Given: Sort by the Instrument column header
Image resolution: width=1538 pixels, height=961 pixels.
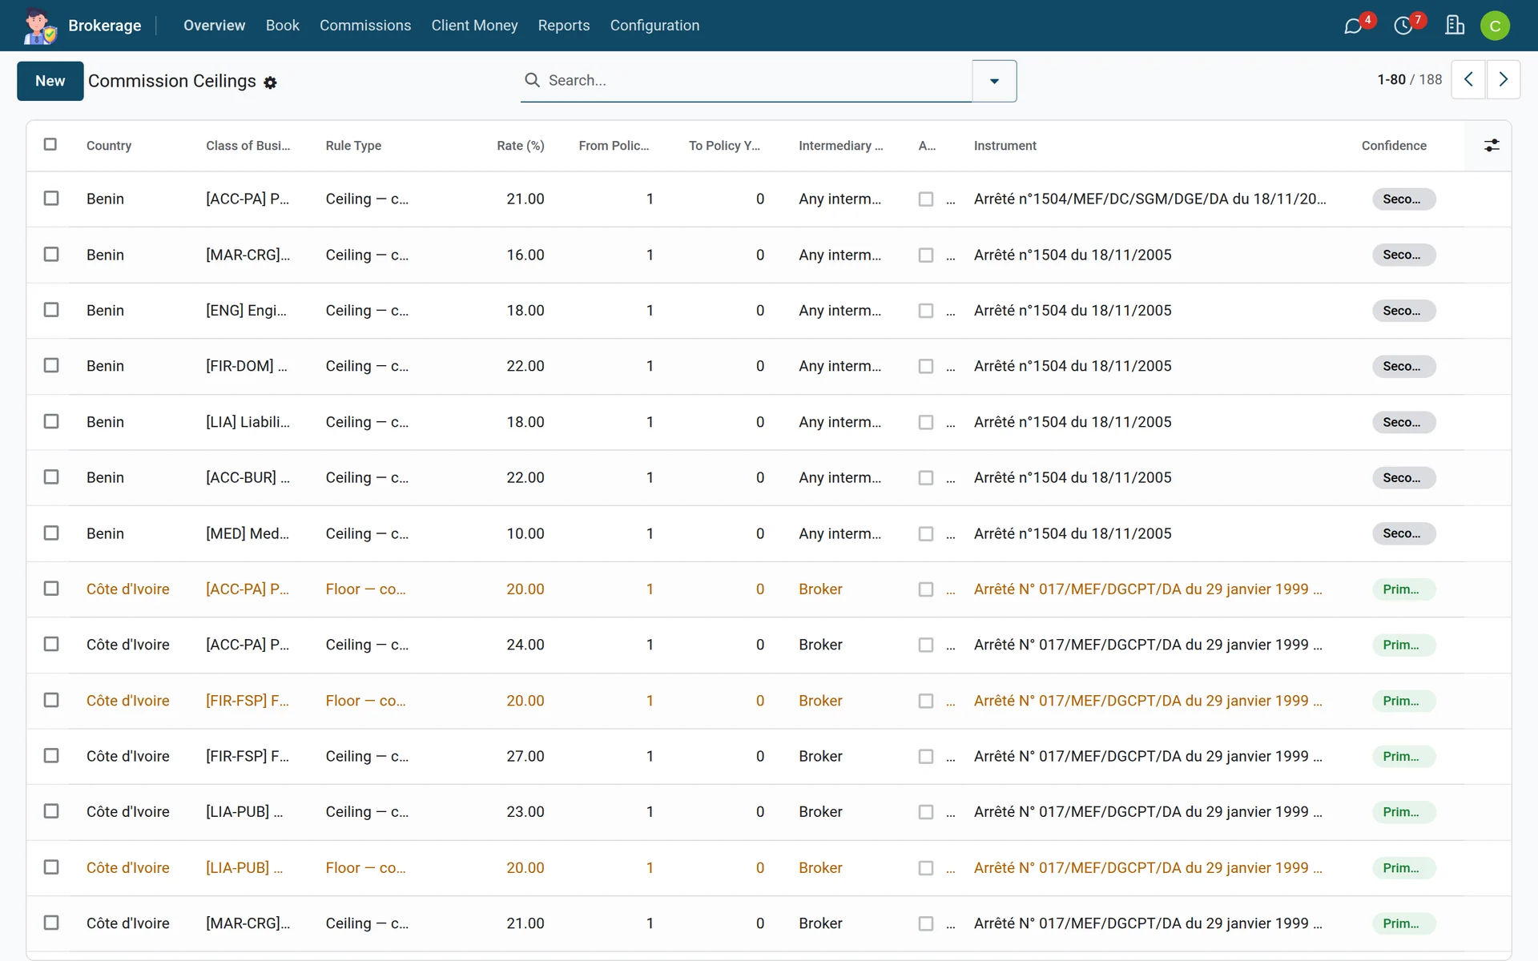Looking at the screenshot, I should (x=1005, y=146).
